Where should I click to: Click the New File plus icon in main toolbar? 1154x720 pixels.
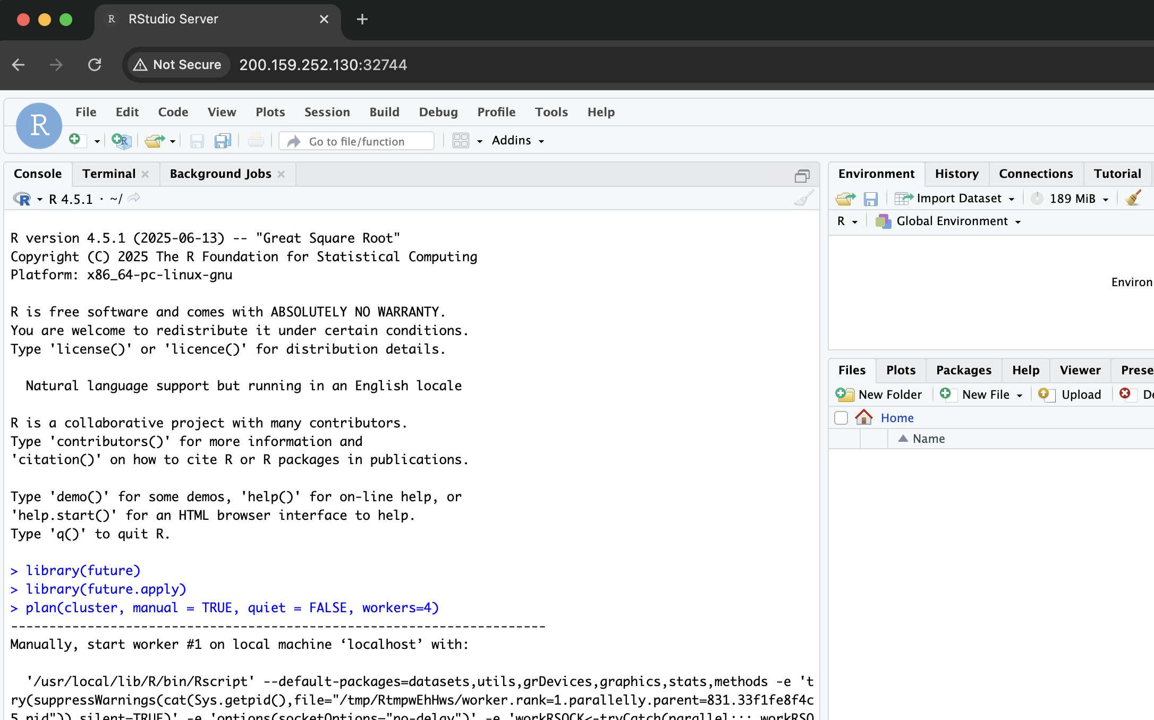pos(75,140)
